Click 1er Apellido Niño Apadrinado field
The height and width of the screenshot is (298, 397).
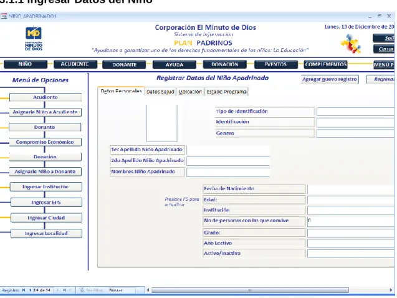[x=228, y=150]
